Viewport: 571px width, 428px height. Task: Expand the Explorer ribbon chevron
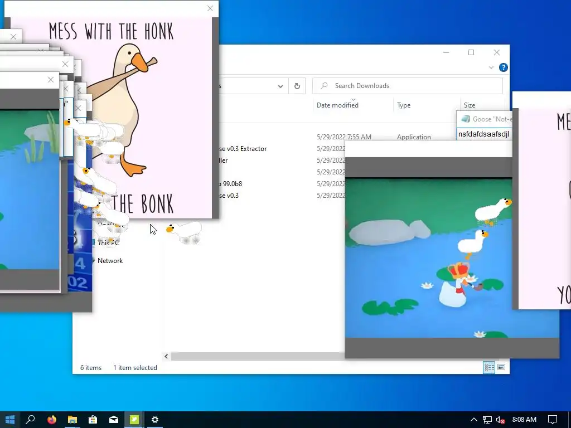[x=491, y=67]
